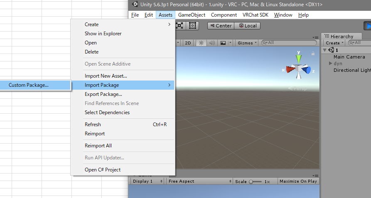Open the Display 1 dropdown

(147, 181)
